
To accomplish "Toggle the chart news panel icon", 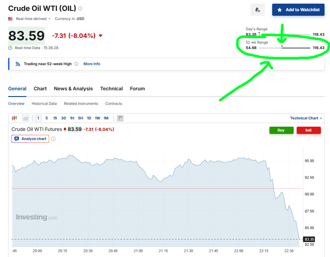I will (120, 118).
